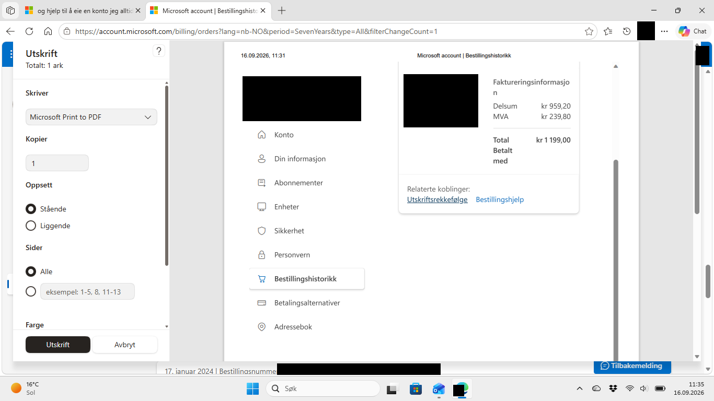Click Abonnementer in the preview sidebar

tap(298, 183)
